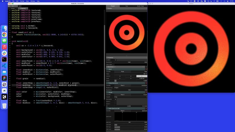This screenshot has width=235, height=132.
Task: Open the Shader Stage tab
Action: click(x=140, y=6)
